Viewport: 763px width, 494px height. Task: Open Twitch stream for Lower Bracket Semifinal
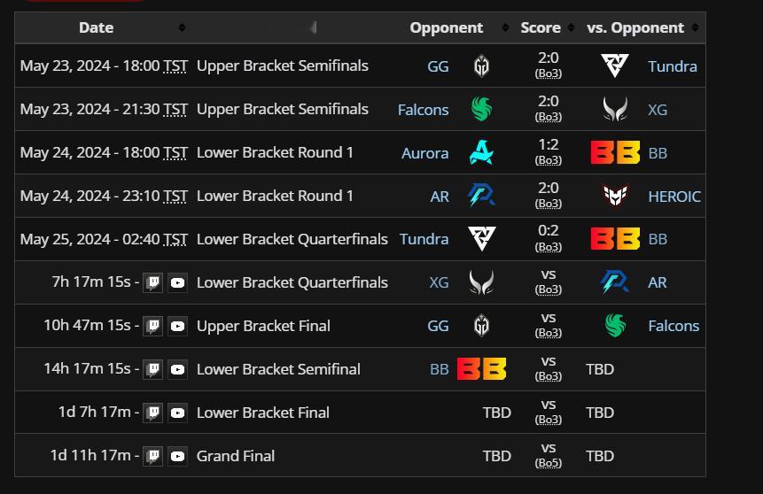pos(152,369)
